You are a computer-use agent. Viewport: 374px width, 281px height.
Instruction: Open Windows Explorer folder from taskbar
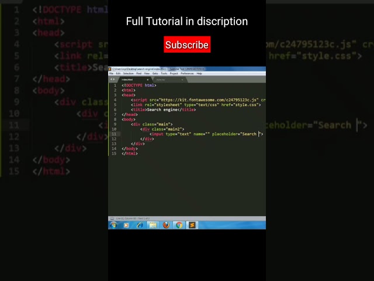[153, 225]
